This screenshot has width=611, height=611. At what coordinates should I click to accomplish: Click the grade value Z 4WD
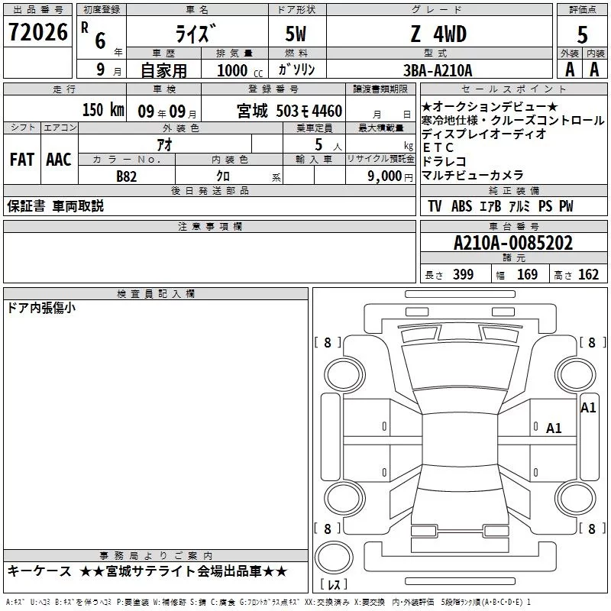tap(438, 34)
